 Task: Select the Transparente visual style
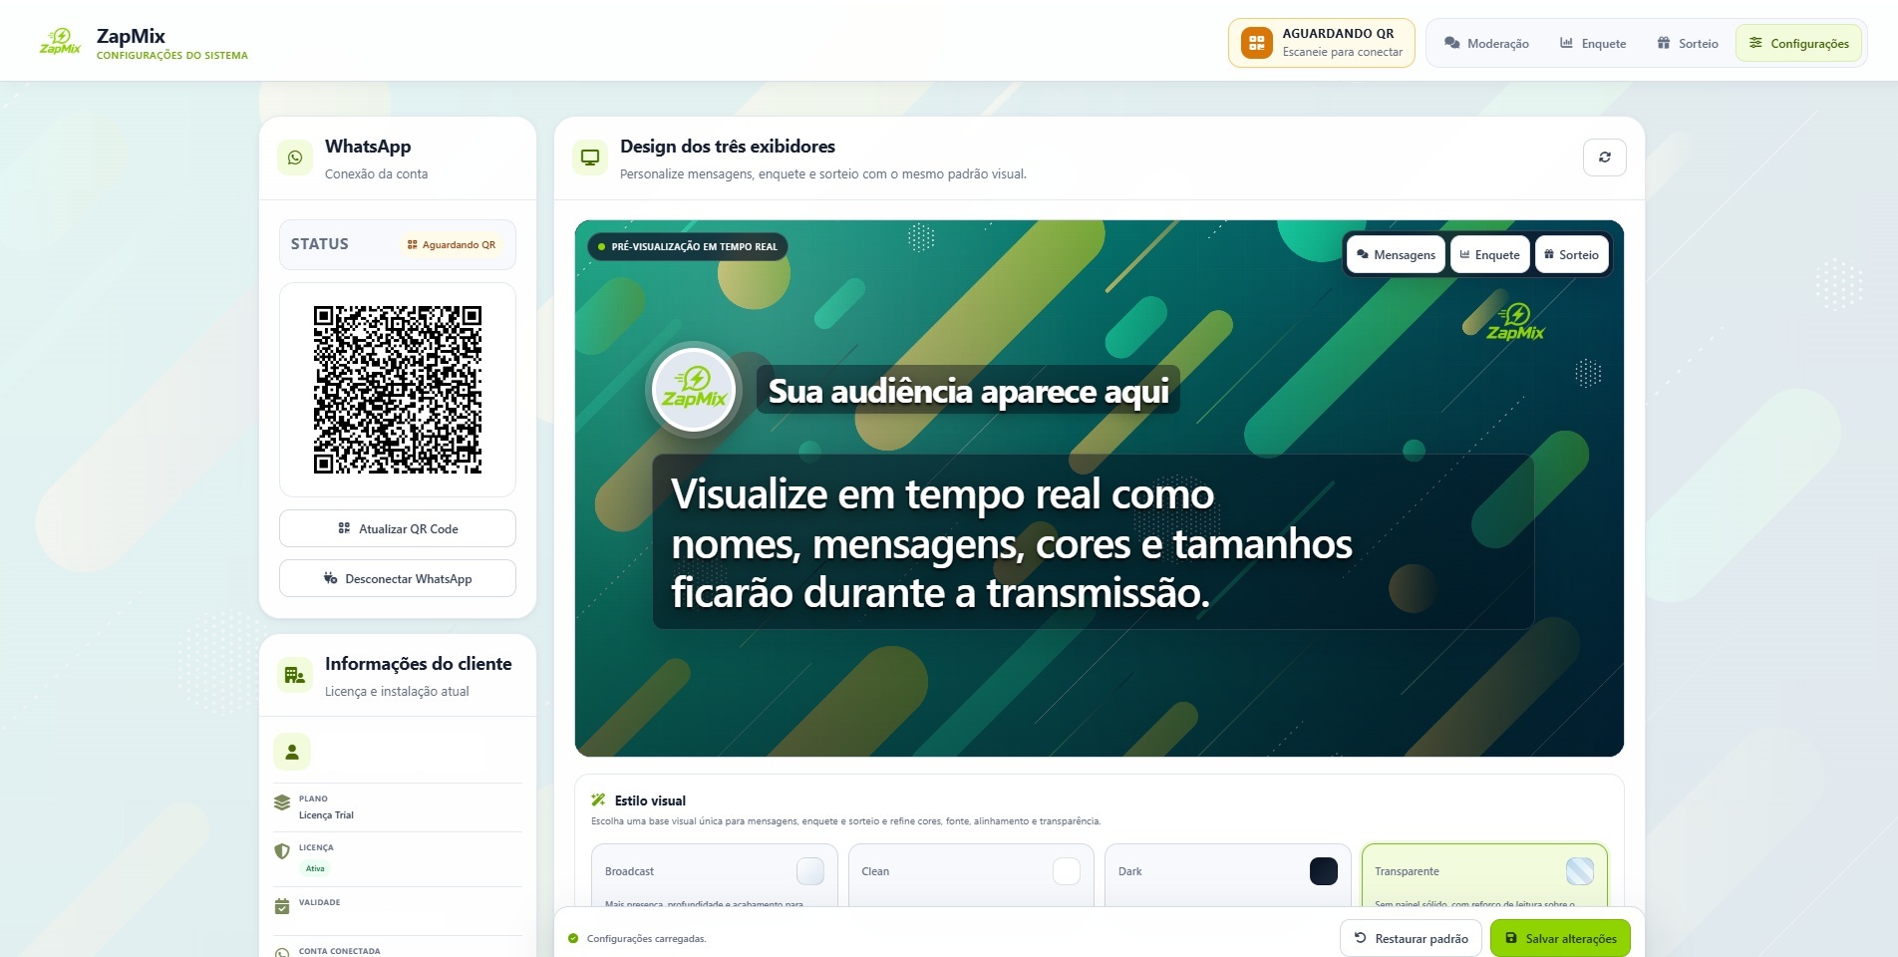point(1484,877)
